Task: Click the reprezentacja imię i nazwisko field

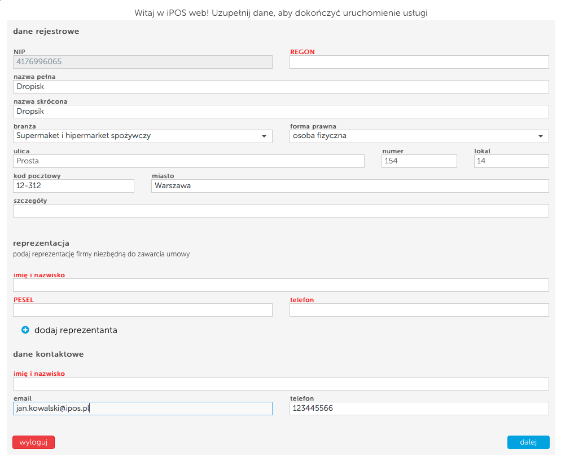Action: 281,285
